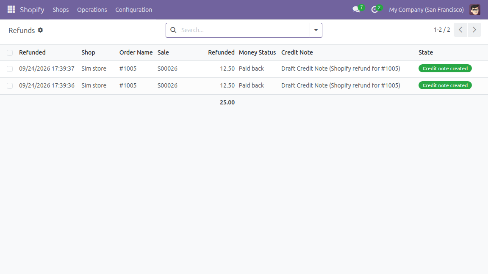The image size is (488, 274).
Task: Click the Refunds breadcrumb title
Action: [x=22, y=30]
